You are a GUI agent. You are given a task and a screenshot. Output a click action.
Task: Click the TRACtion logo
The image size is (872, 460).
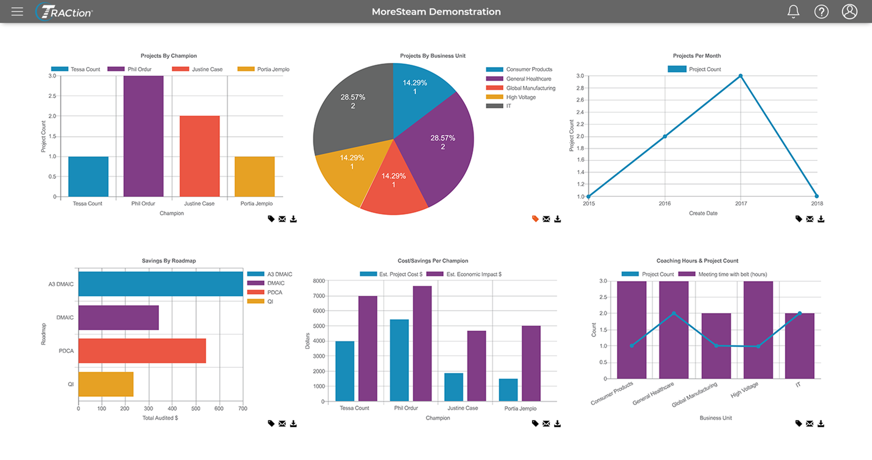tap(64, 12)
